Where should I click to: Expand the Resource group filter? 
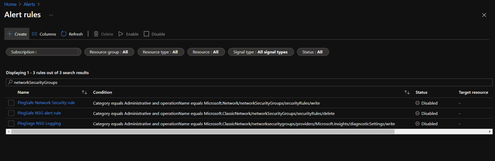109,52
